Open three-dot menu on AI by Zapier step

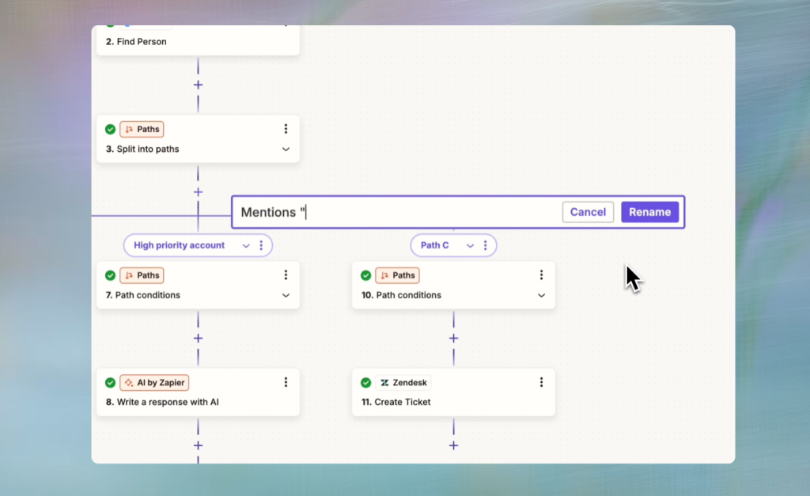(286, 382)
